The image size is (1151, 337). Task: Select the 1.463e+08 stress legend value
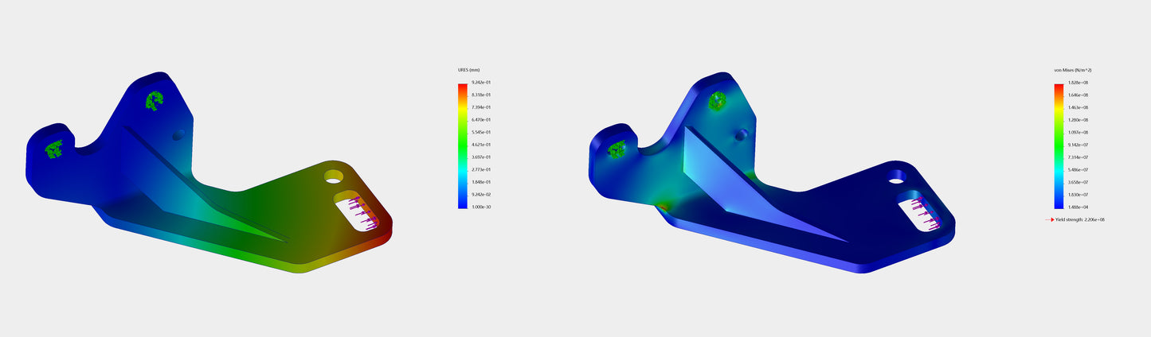point(1078,107)
